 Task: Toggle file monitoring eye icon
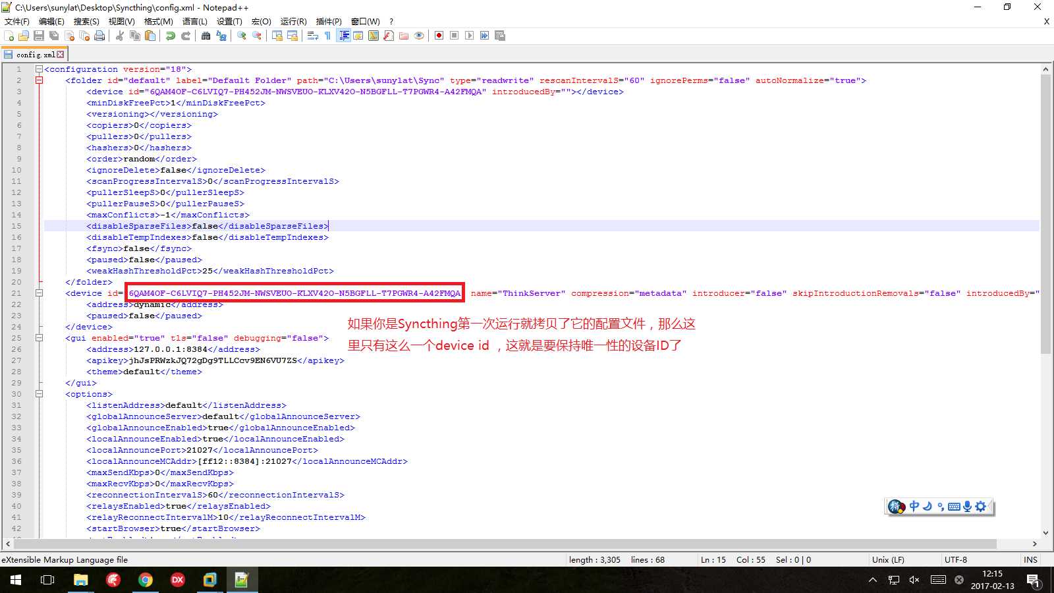[x=419, y=36]
